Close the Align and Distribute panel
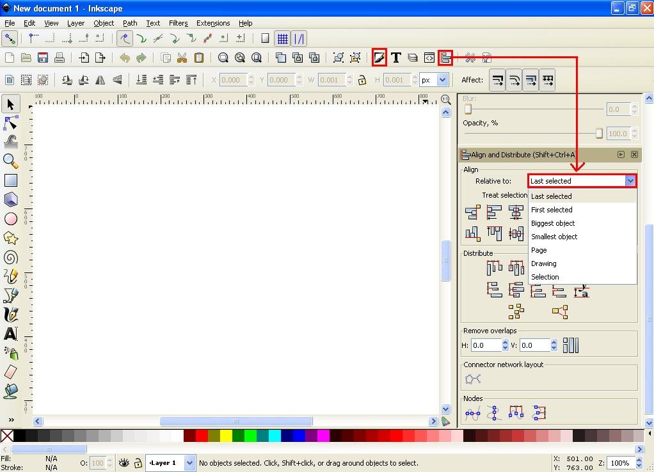Screen dimensions: 654x472 tap(634, 155)
